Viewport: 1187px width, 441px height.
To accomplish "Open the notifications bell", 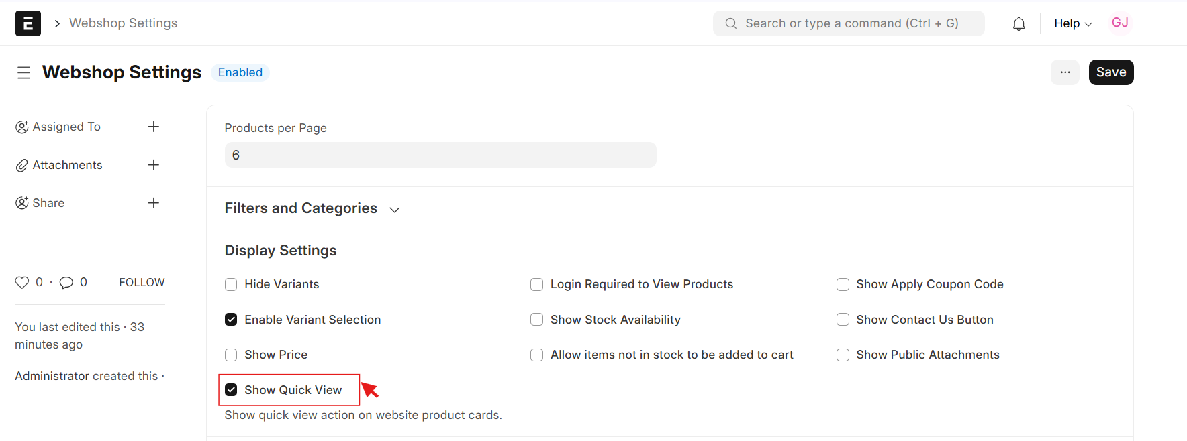I will tap(1018, 24).
